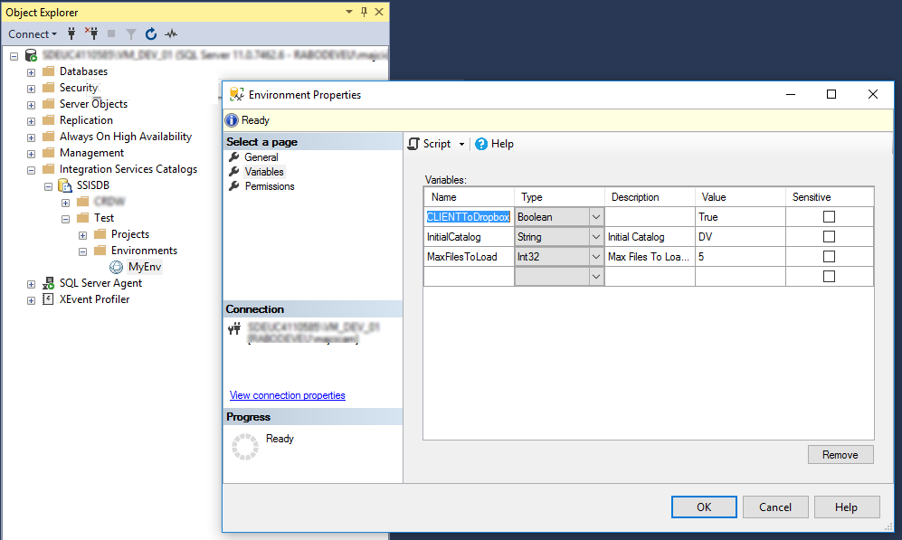Tick Sensitive checkbox for MaxFilesToLoad
The width and height of the screenshot is (902, 540).
[x=829, y=257]
